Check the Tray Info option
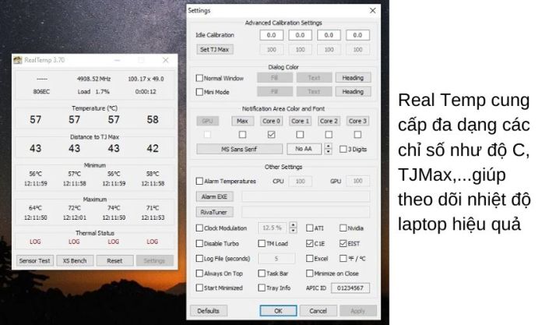This screenshot has height=325, width=545. click(262, 288)
